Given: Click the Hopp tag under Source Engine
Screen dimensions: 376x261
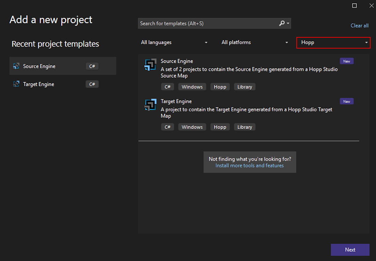Looking at the screenshot, I should click(220, 87).
